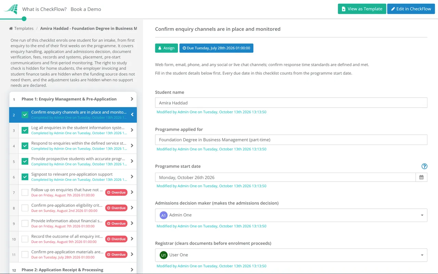Click the help question mark icon
The image size is (438, 274).
tap(424, 166)
